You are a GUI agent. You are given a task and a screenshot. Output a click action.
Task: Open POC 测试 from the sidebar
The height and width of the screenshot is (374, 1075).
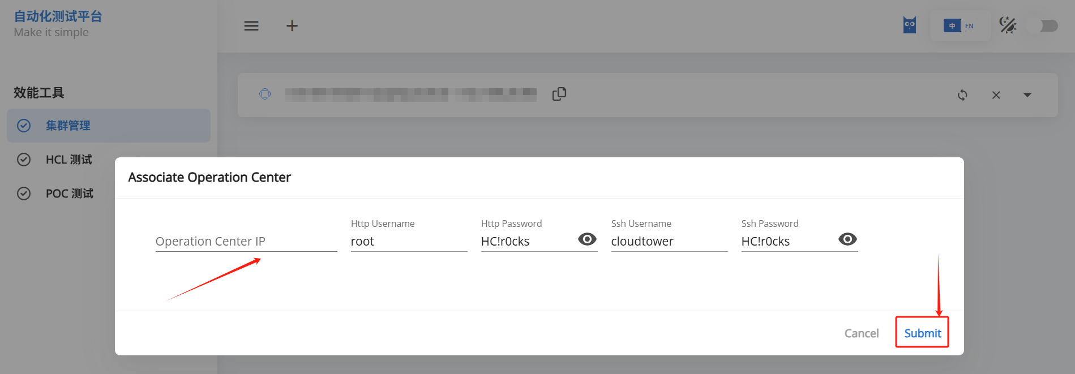click(x=69, y=194)
